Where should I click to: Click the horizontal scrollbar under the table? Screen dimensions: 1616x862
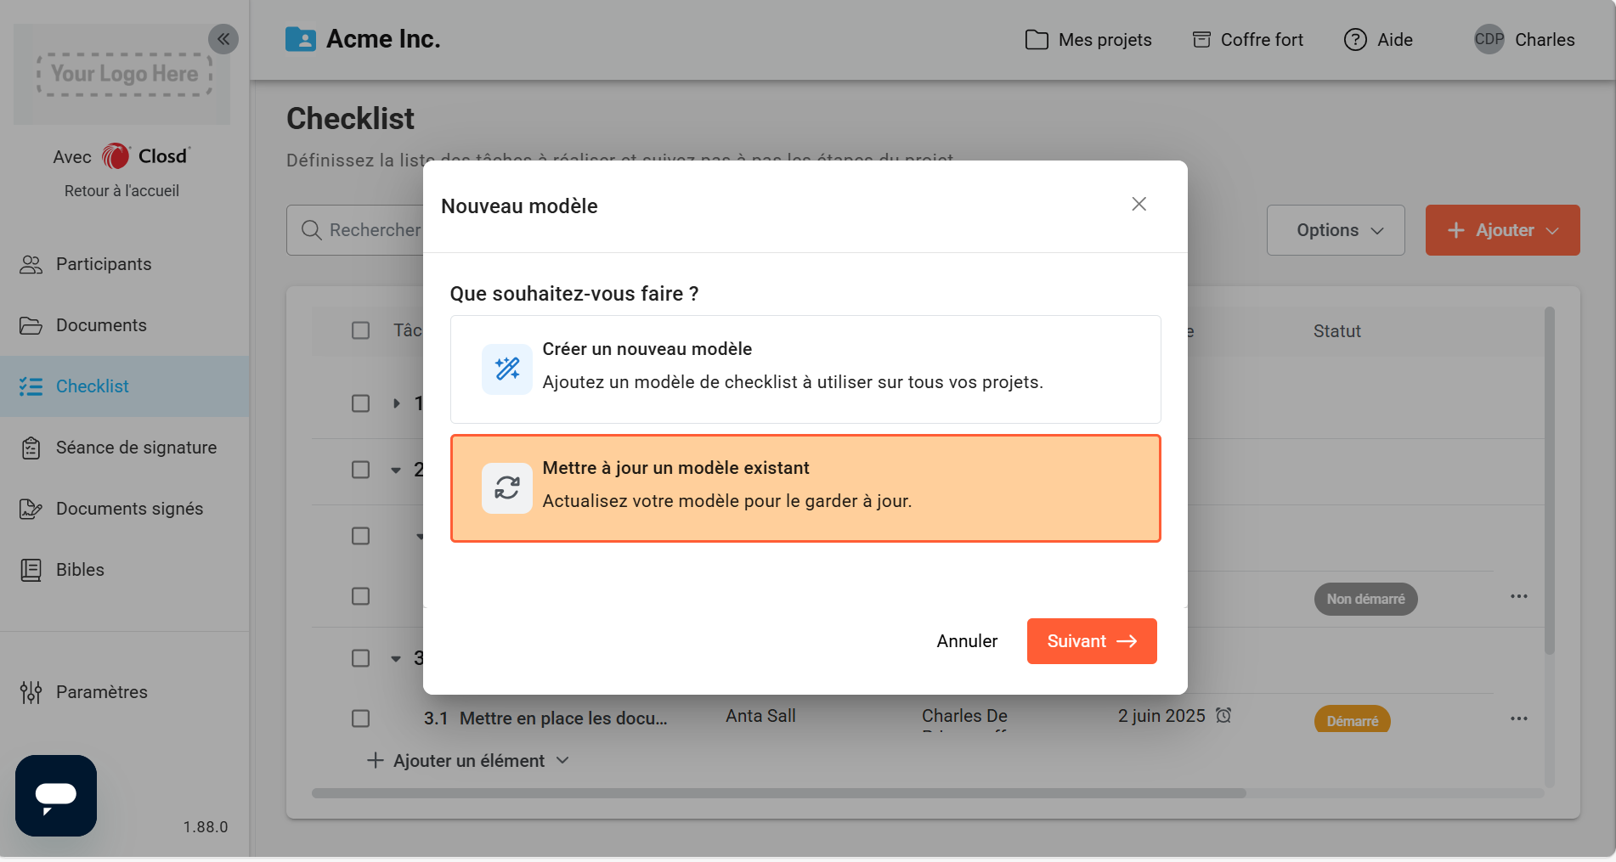pos(778,793)
